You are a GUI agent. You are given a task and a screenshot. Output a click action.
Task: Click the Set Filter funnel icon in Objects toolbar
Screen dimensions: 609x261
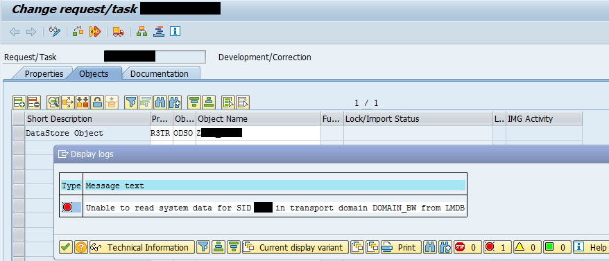131,102
